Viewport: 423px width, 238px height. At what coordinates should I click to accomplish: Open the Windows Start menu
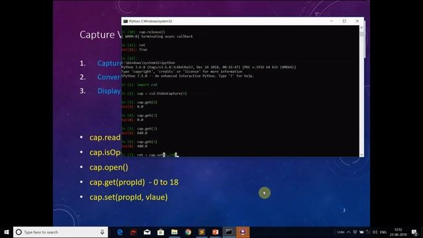tap(7, 232)
